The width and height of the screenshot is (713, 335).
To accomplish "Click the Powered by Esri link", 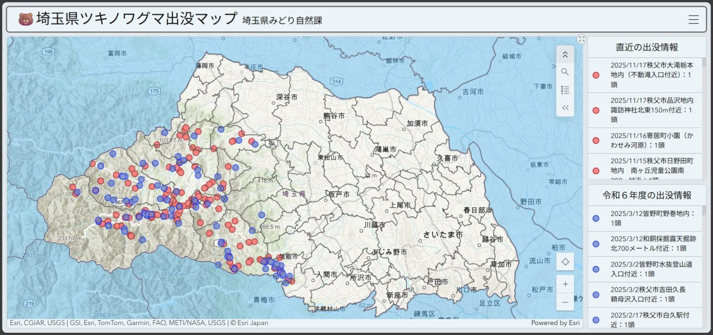I will [x=555, y=323].
